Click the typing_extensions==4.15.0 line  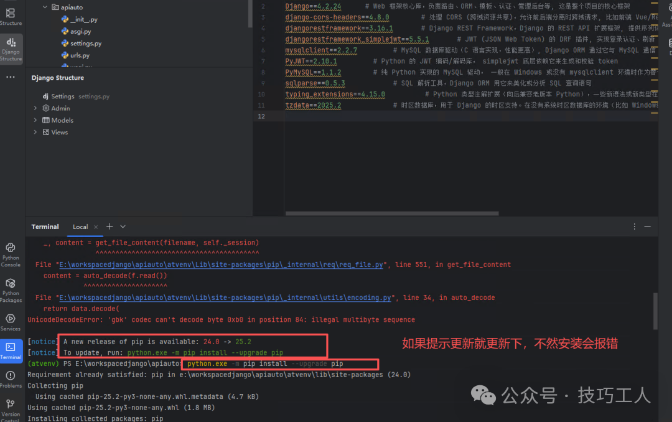click(x=335, y=95)
